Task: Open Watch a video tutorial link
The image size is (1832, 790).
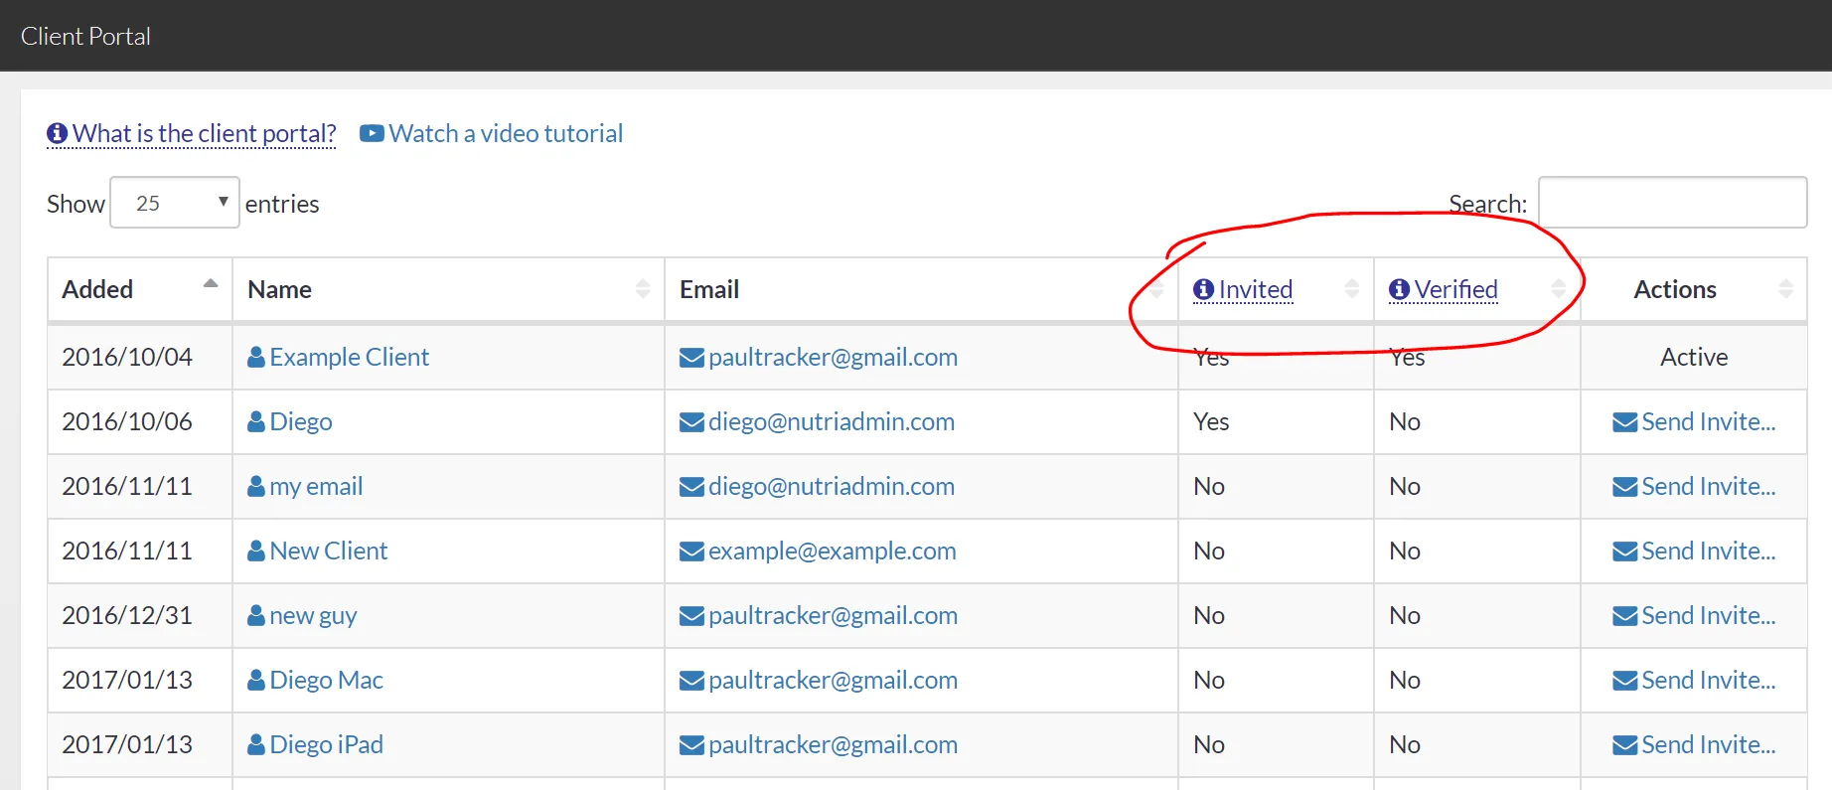Action: click(506, 133)
